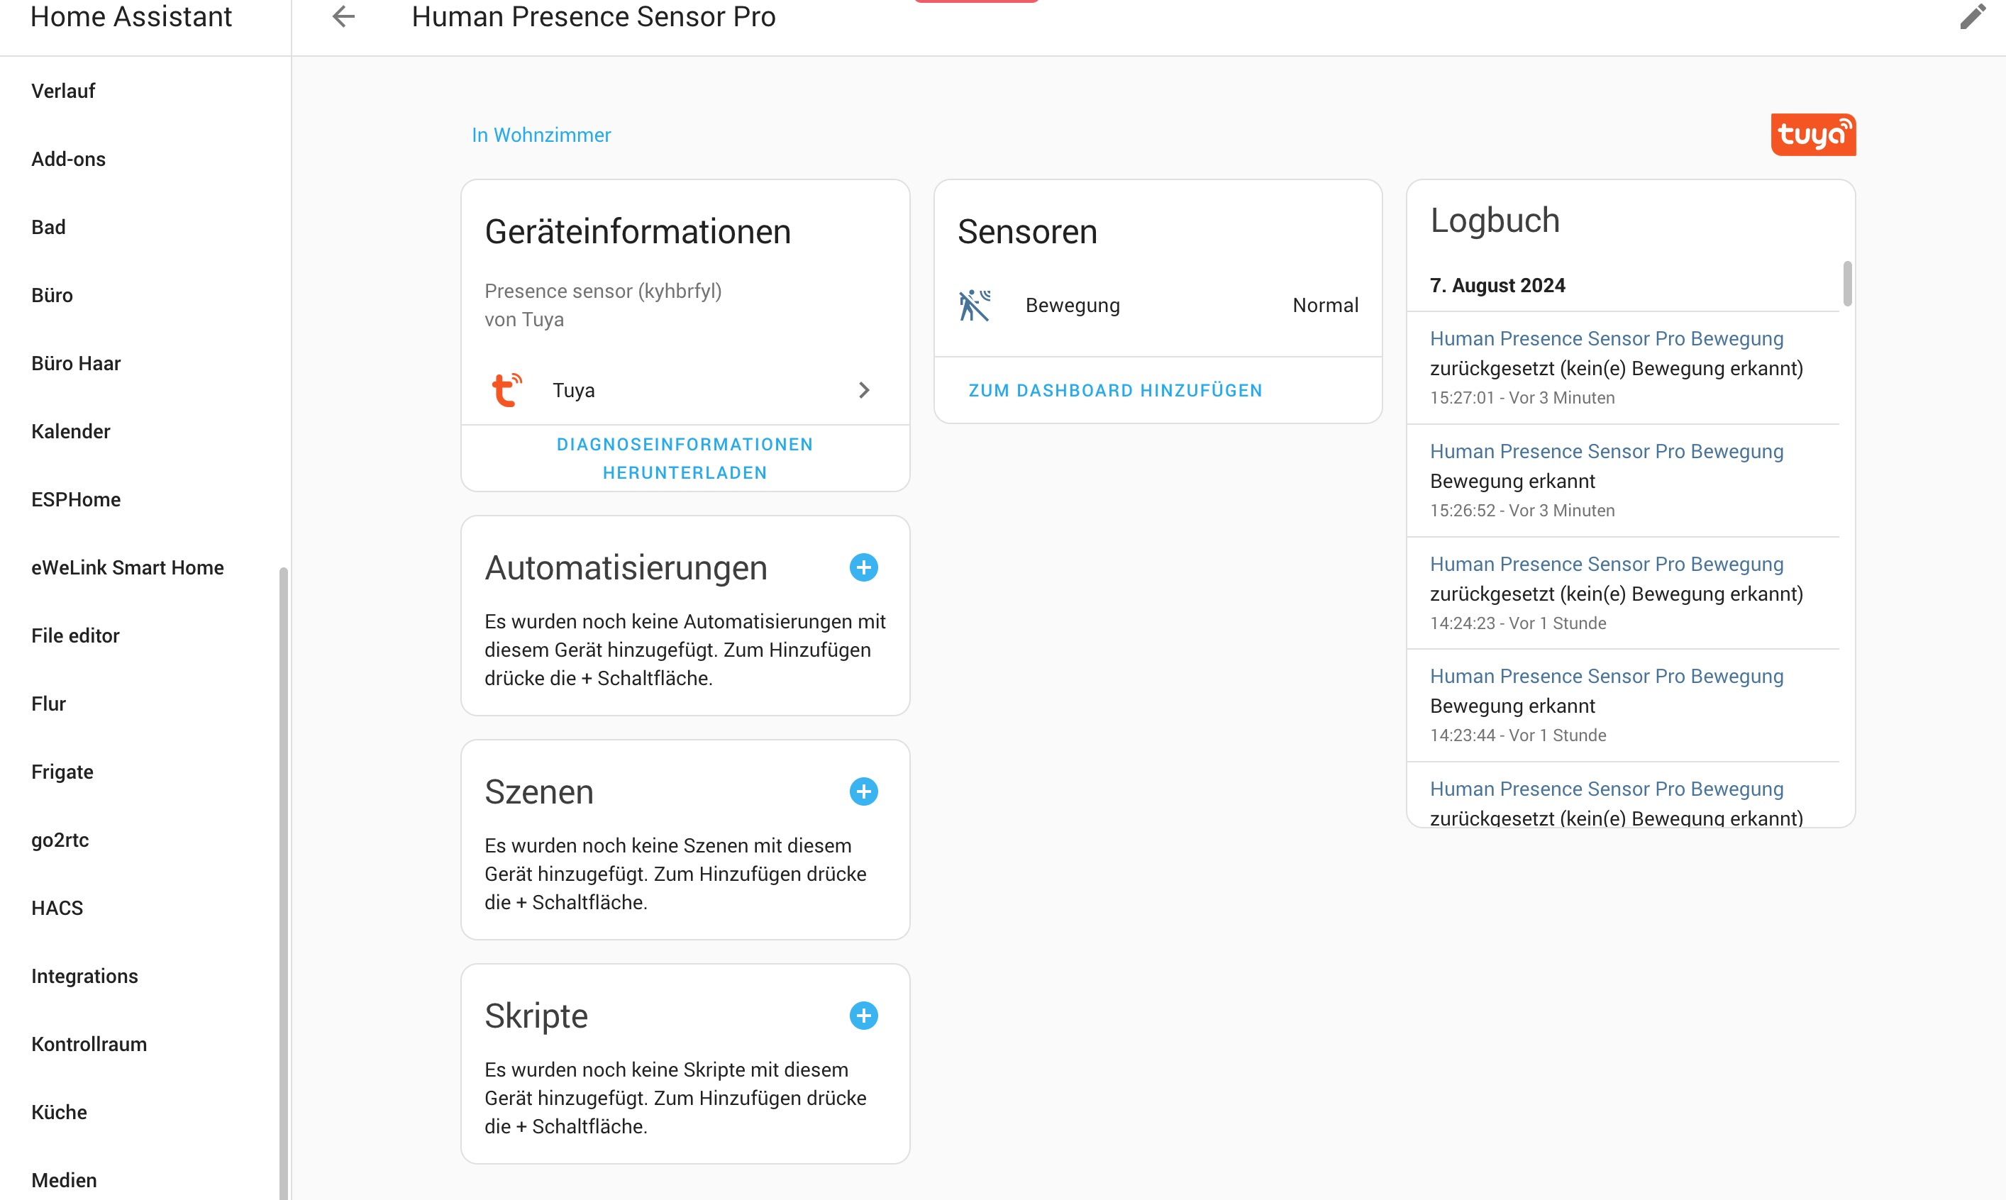Select ESPHome in the sidebar
This screenshot has width=2006, height=1200.
[x=76, y=500]
